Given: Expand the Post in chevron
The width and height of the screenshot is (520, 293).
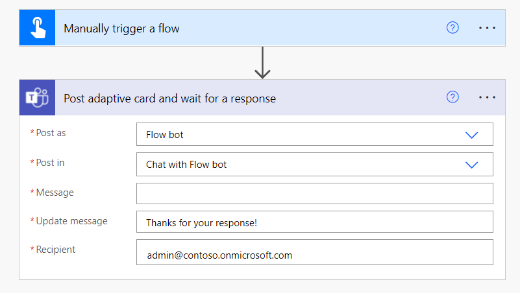Looking at the screenshot, I should point(472,165).
